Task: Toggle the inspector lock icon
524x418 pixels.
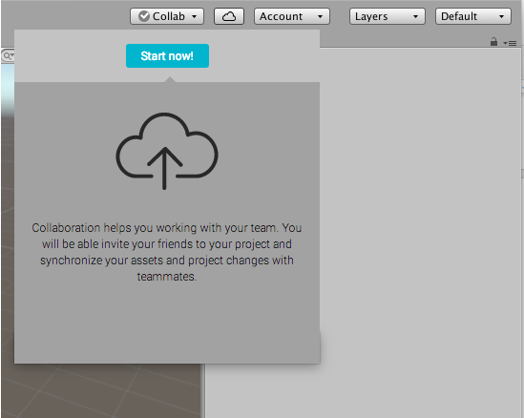Action: pos(493,42)
